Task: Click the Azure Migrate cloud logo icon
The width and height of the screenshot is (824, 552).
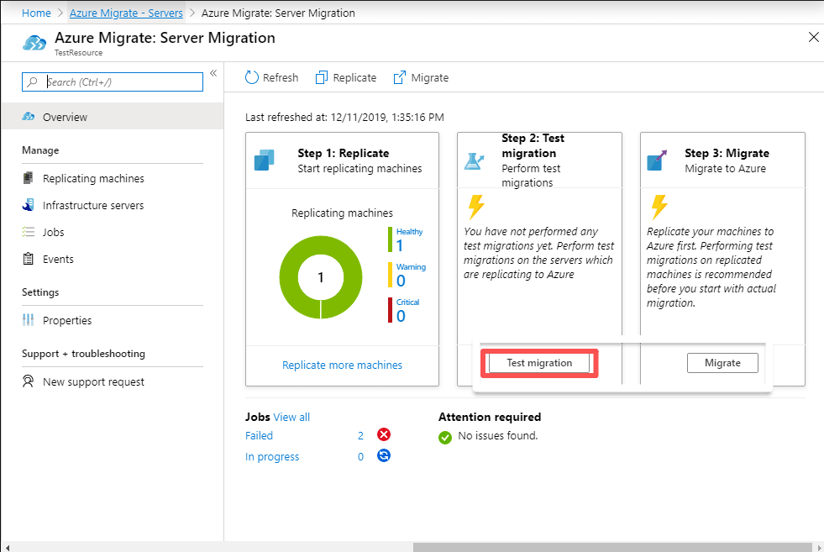Action: pyautogui.click(x=34, y=43)
